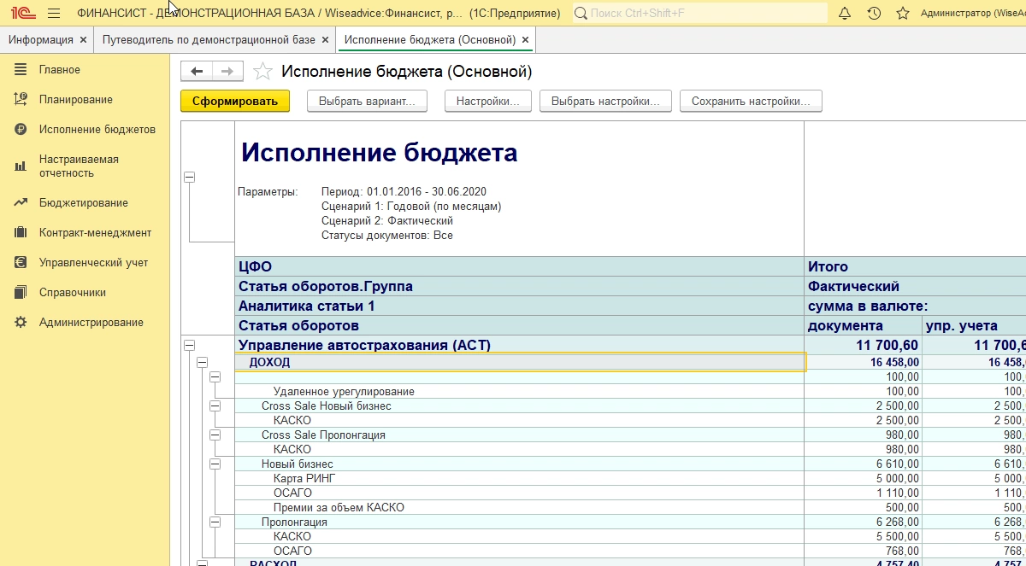Open the 1C main menu hamburger icon
Image resolution: width=1026 pixels, height=566 pixels.
[x=54, y=14]
